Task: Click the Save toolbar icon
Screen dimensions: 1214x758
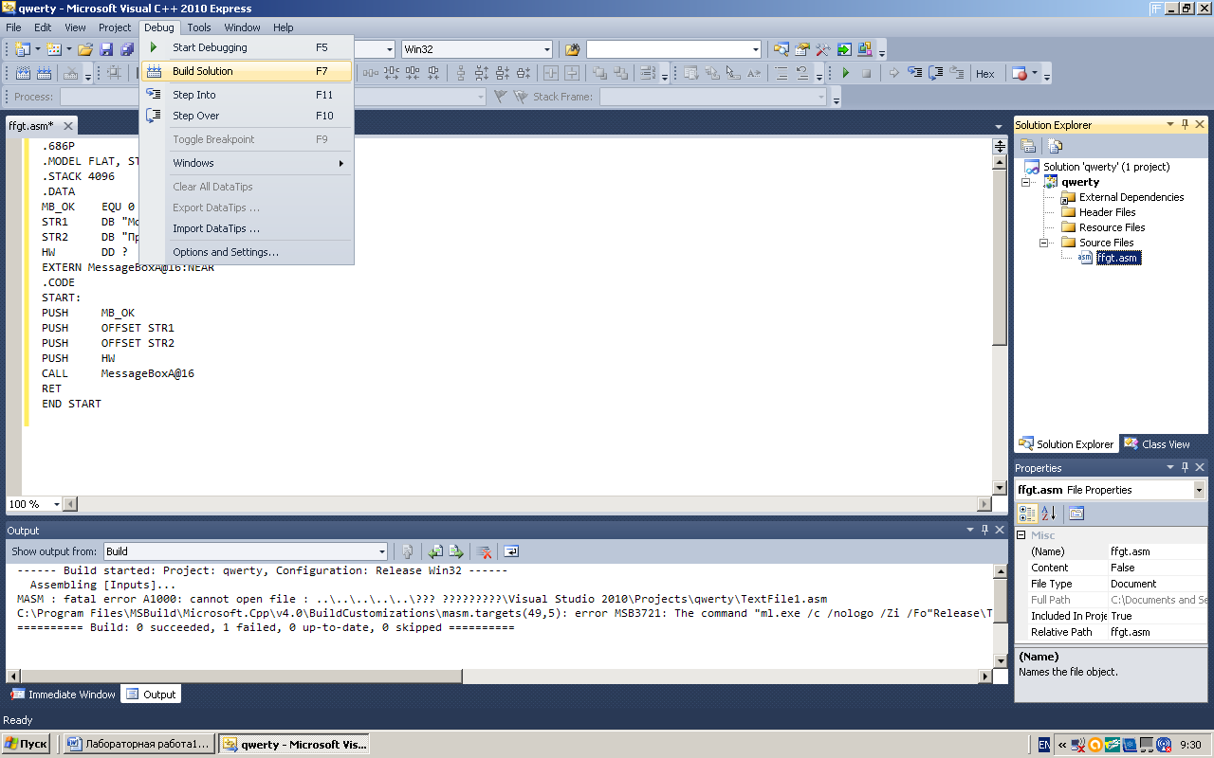Action: tap(106, 49)
